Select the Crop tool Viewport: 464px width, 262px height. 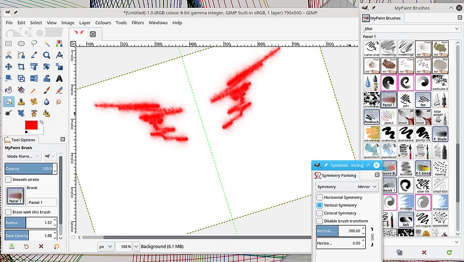[21, 67]
